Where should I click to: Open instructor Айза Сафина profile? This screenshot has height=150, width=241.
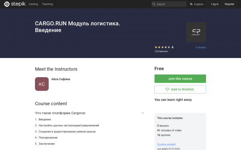[x=61, y=79]
